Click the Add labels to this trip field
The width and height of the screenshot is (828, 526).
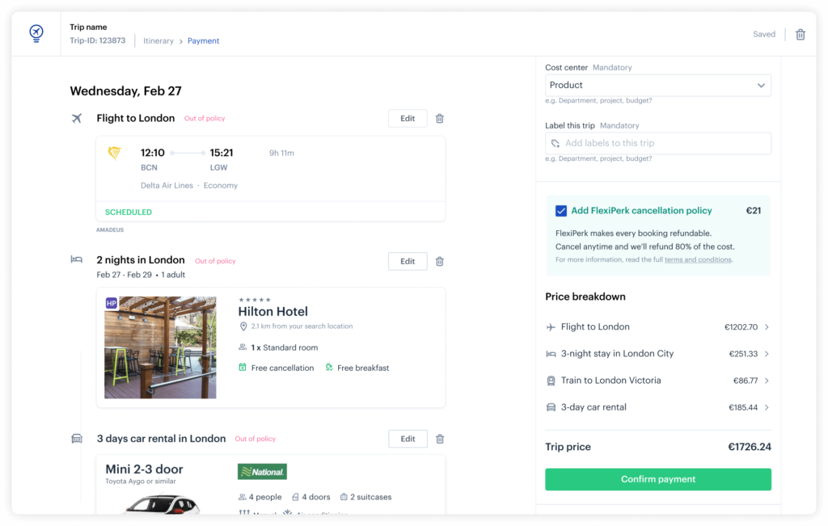658,143
